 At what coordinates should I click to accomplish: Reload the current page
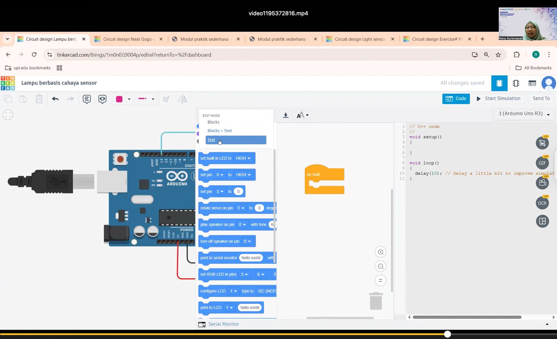(x=34, y=55)
